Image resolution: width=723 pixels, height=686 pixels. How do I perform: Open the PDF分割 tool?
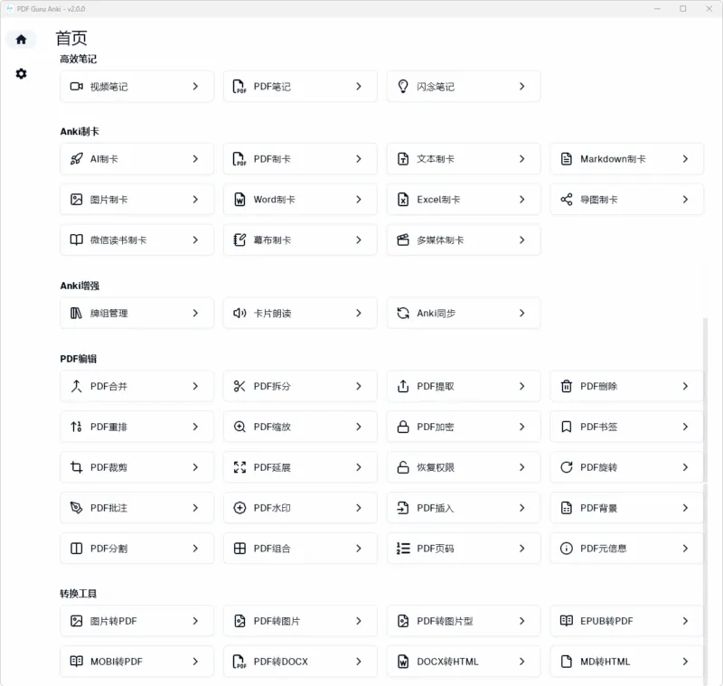[x=137, y=549]
